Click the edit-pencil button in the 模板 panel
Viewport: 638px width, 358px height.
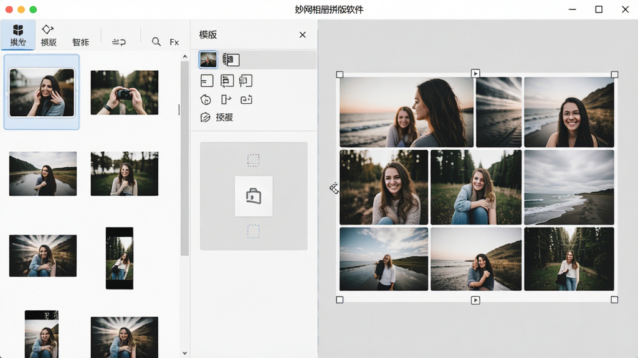216,117
